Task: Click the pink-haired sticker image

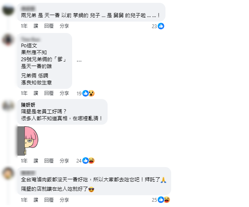Action: coord(28,141)
